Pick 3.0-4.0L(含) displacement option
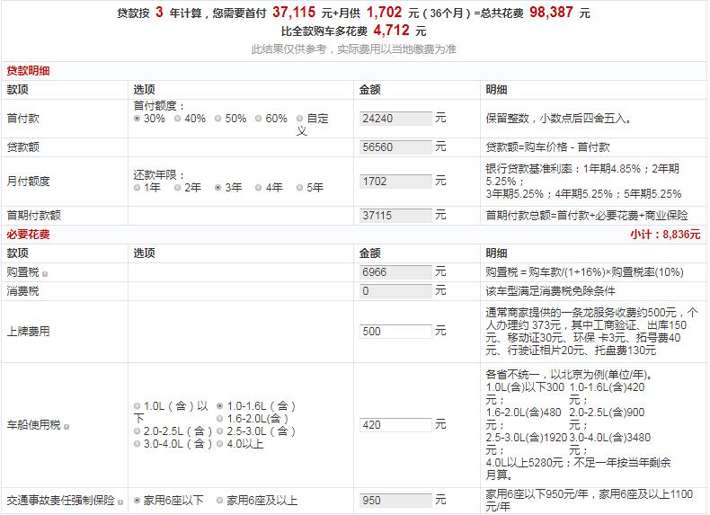 tap(138, 444)
